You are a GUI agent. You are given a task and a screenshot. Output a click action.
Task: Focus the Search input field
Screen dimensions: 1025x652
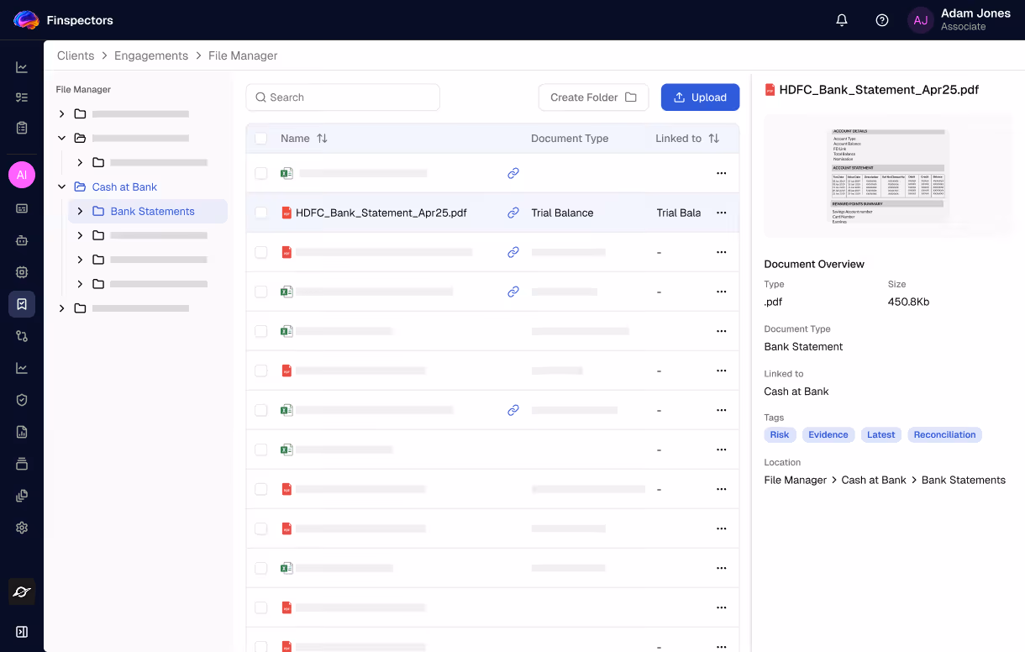pyautogui.click(x=343, y=97)
